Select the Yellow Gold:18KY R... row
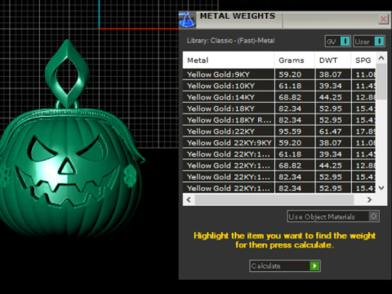This screenshot has width=392, height=294. click(279, 120)
